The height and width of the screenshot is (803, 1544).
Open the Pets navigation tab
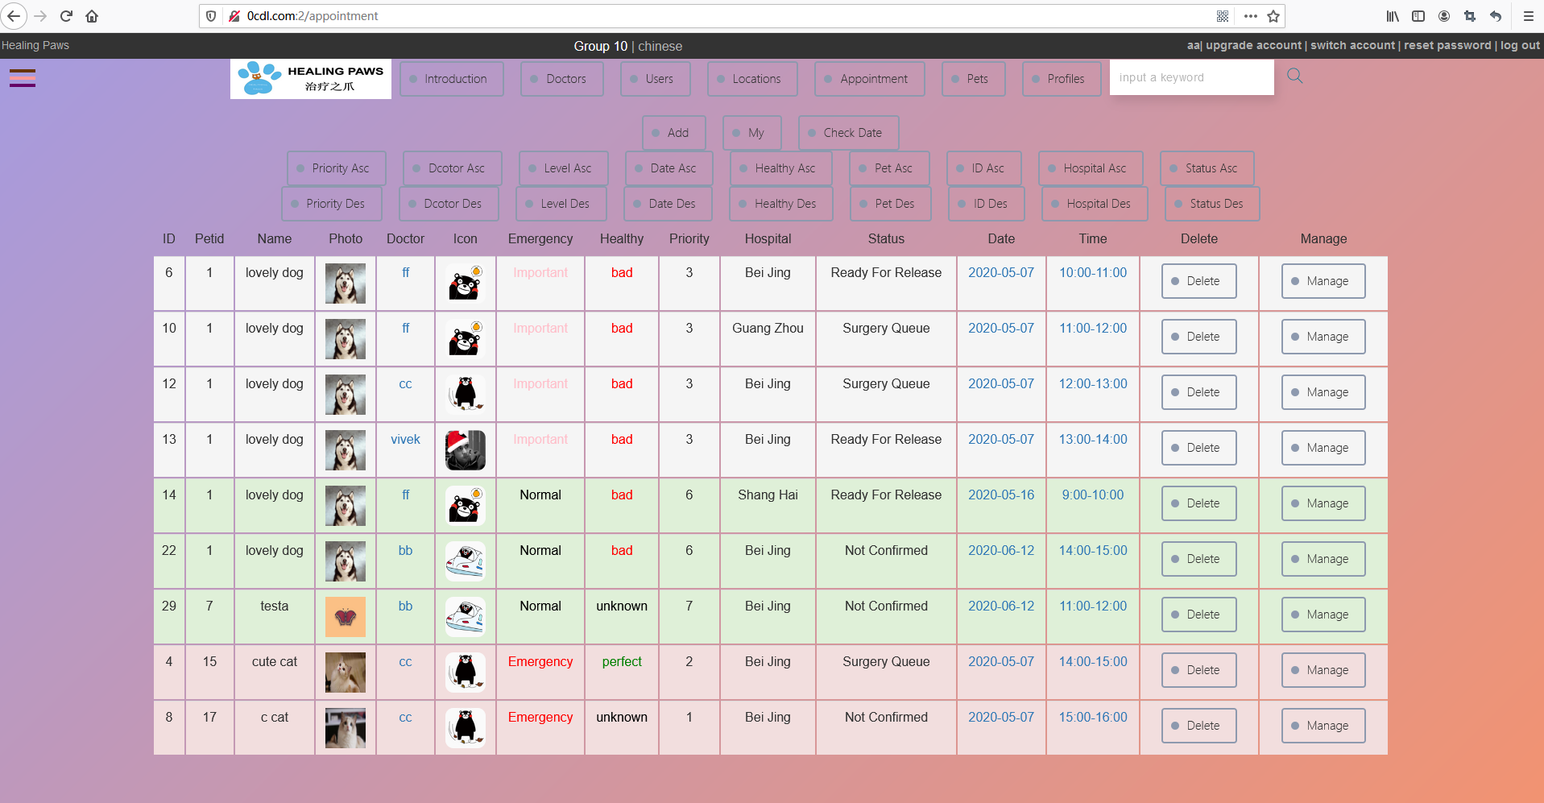click(x=973, y=79)
